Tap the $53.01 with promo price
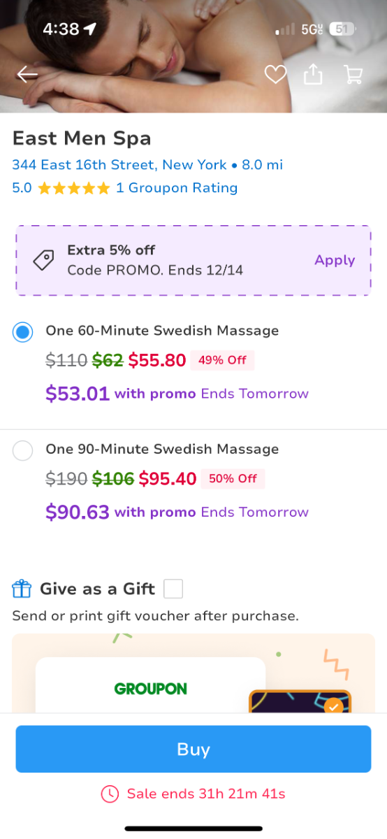Image resolution: width=387 pixels, height=839 pixels. [x=78, y=394]
